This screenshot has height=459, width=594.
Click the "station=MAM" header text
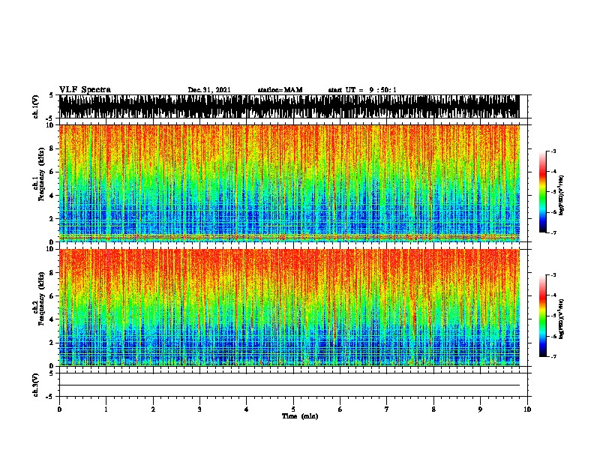click(280, 90)
